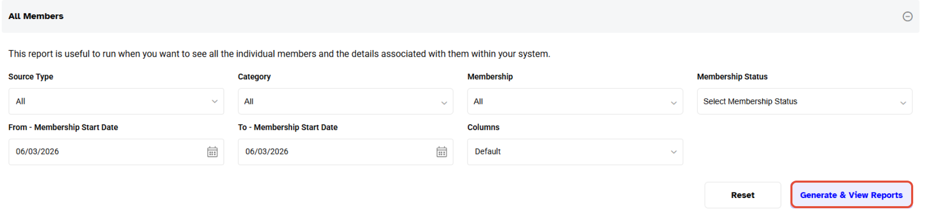This screenshot has height=221, width=927.
Task: Click the Category field's chevron arrow
Action: 444,103
